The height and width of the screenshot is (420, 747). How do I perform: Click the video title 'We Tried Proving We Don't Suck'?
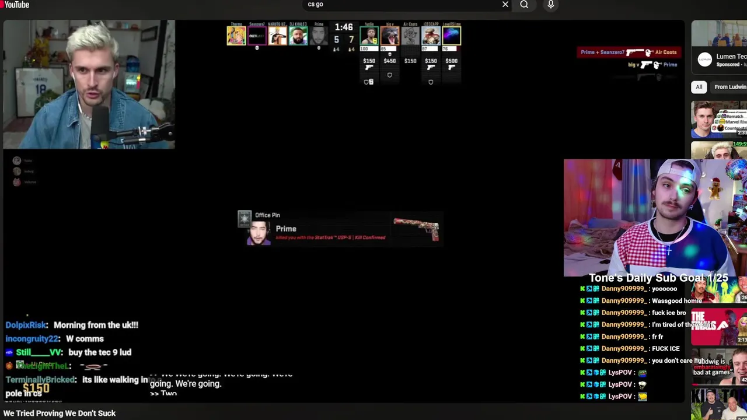pos(60,413)
